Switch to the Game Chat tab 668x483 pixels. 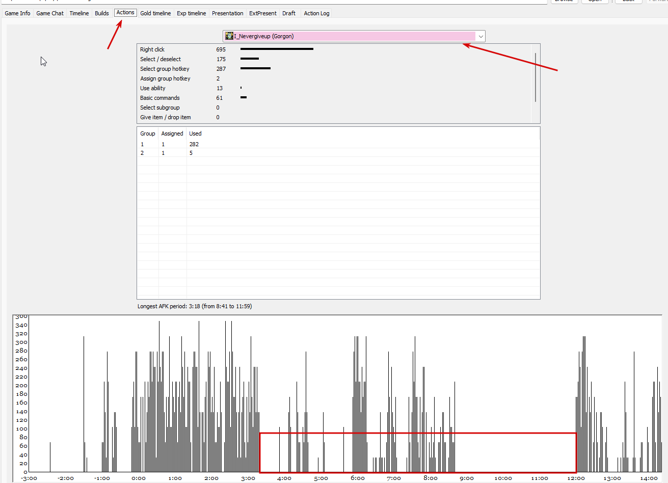pos(50,13)
